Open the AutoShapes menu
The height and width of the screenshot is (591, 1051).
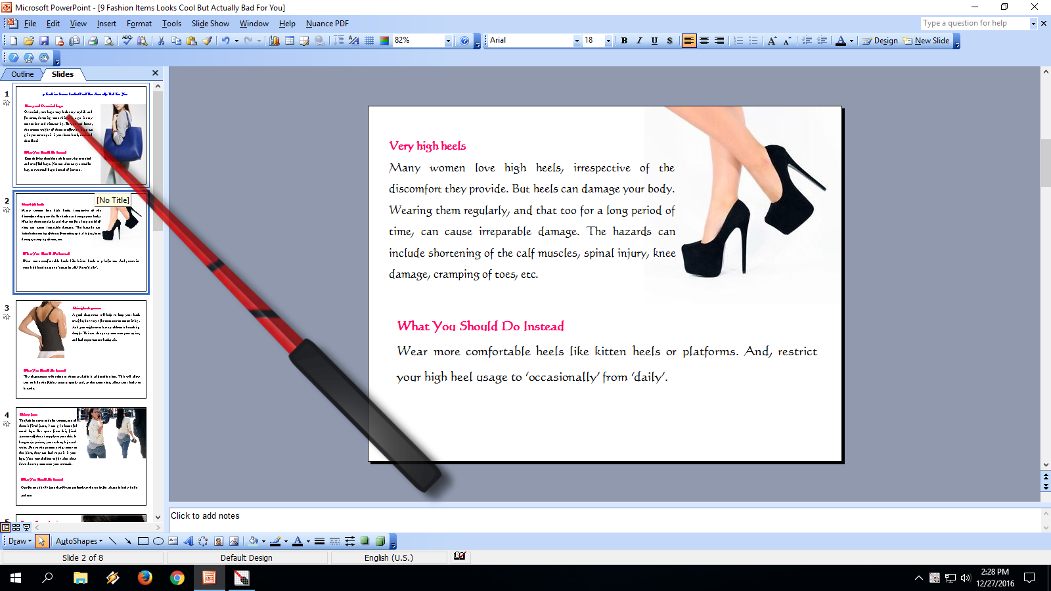[x=78, y=541]
